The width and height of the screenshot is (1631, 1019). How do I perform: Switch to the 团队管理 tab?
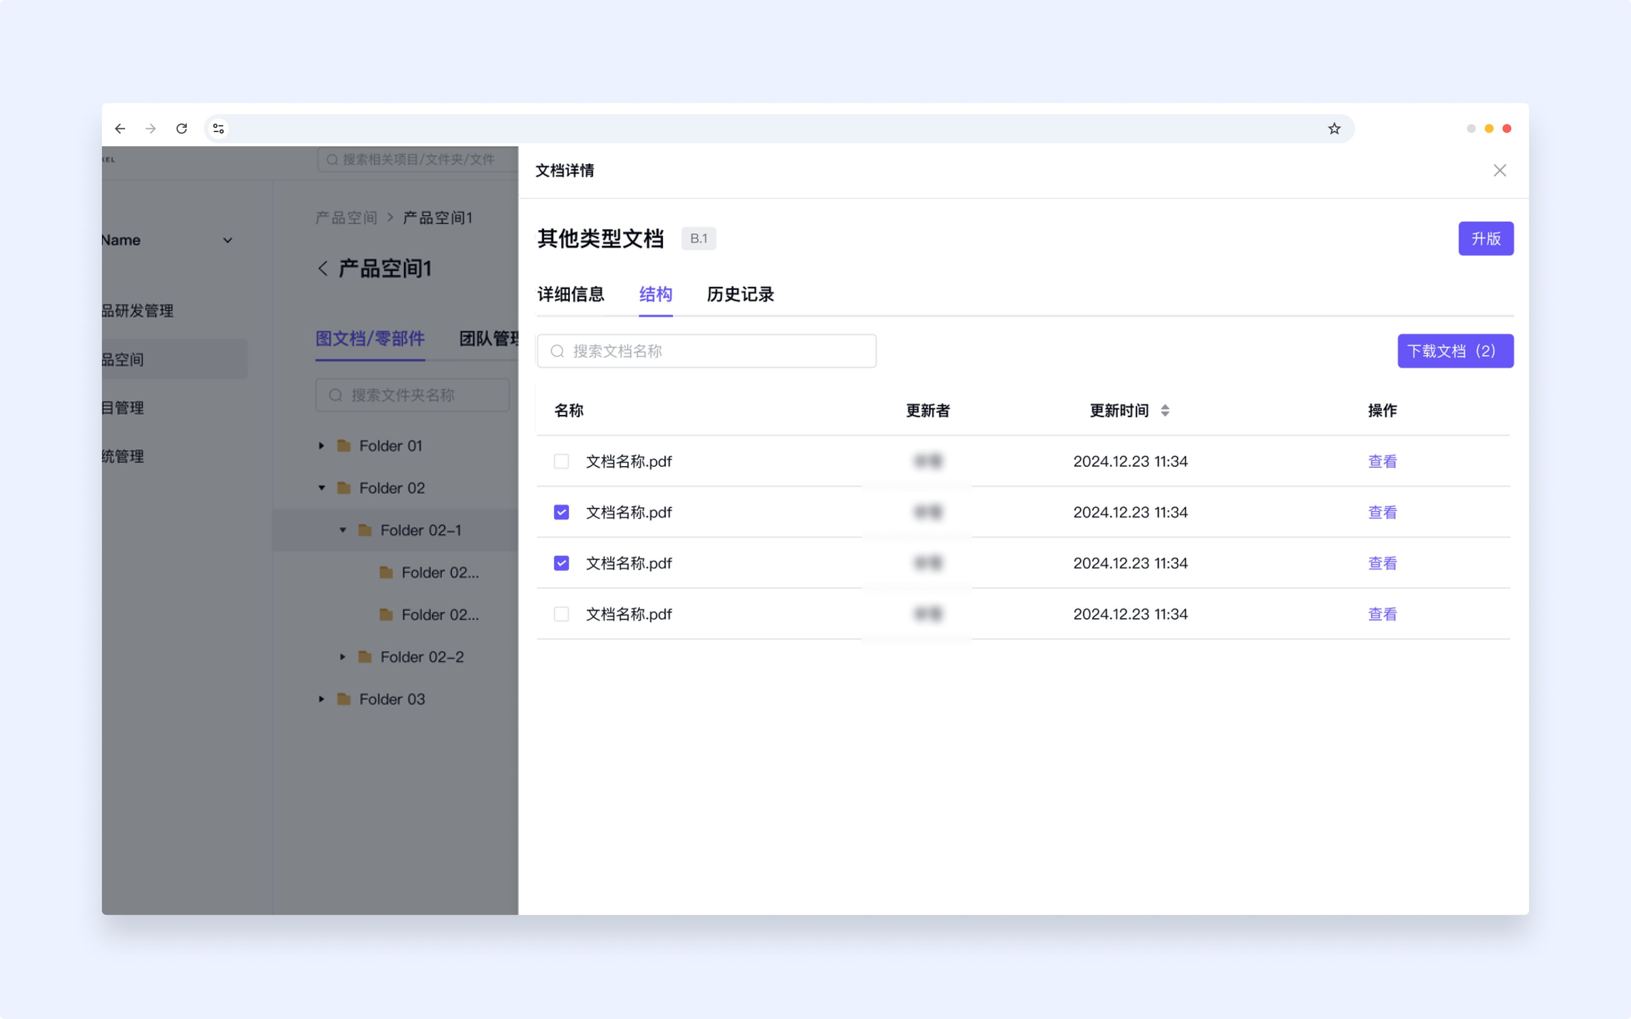tap(489, 338)
